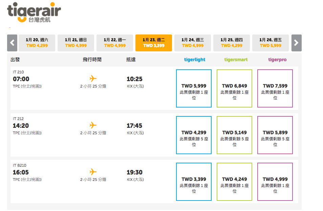
Task: Click the airplane icon for flight IT 8210
Action: point(93,172)
